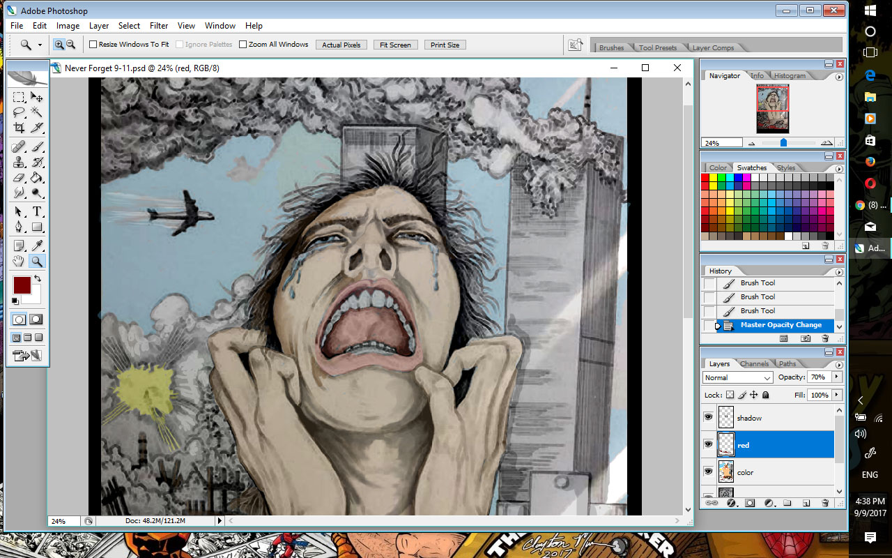Click the zoom-out mode icon in options bar
Viewport: 892px width, 558px height.
click(x=70, y=45)
